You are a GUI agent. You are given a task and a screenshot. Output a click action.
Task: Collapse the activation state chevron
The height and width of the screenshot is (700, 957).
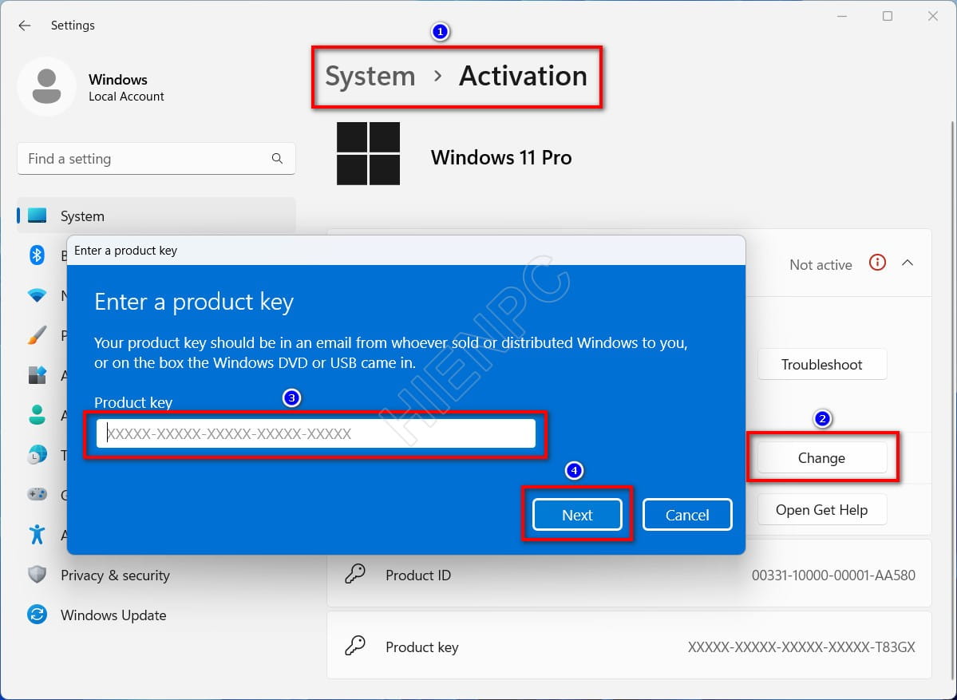point(908,263)
